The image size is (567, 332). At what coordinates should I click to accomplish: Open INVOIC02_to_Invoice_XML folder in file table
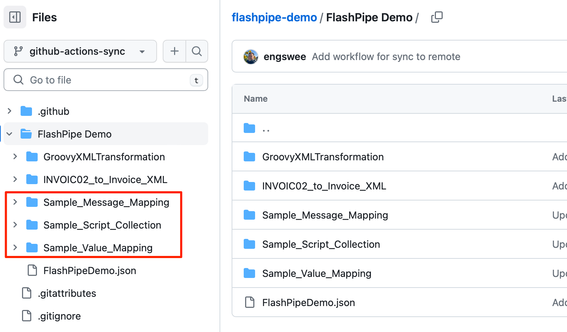coord(324,186)
